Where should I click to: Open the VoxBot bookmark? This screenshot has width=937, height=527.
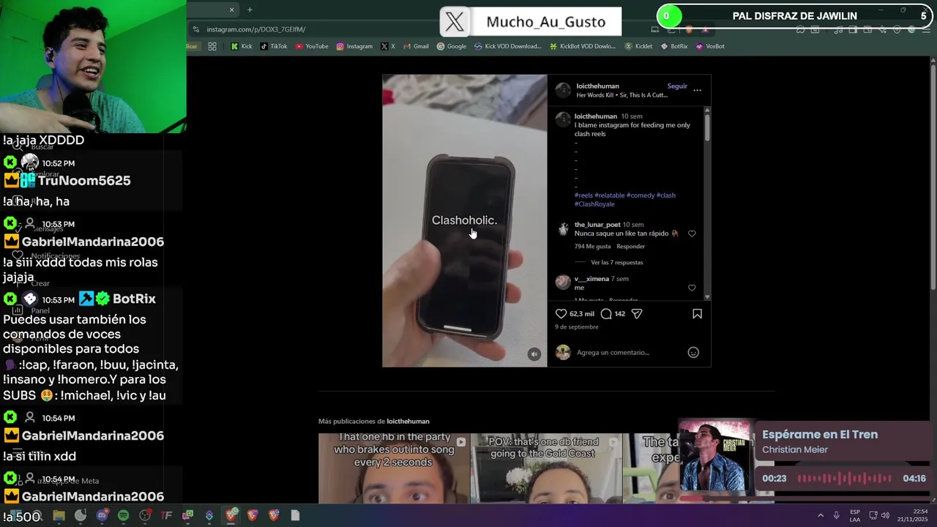(710, 46)
